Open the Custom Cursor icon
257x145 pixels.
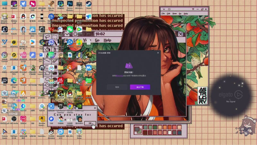pyautogui.click(x=4, y=132)
